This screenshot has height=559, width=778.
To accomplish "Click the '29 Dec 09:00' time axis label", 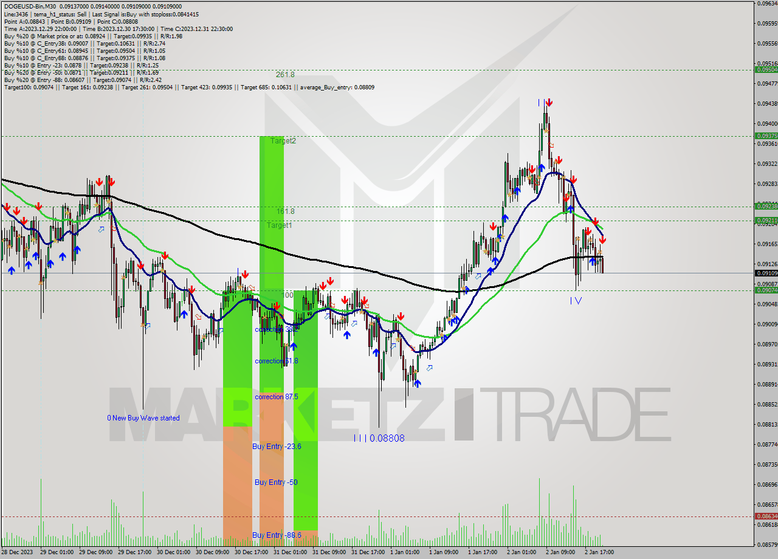I will pos(95,552).
